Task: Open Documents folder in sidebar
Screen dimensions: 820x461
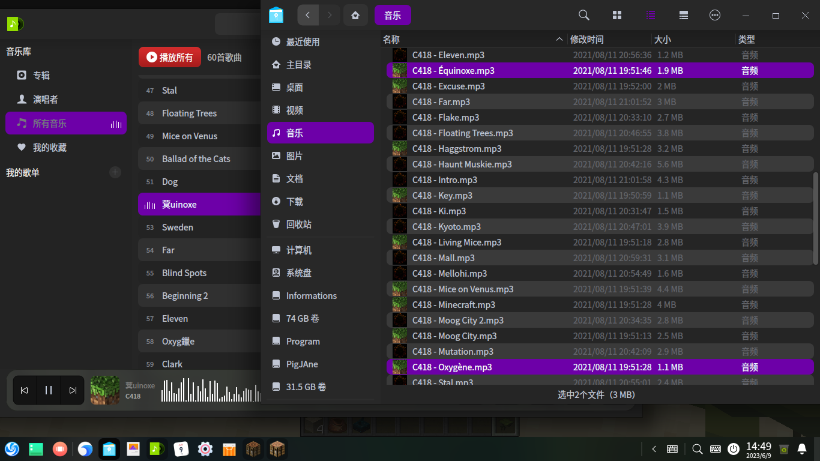Action: [x=321, y=179]
